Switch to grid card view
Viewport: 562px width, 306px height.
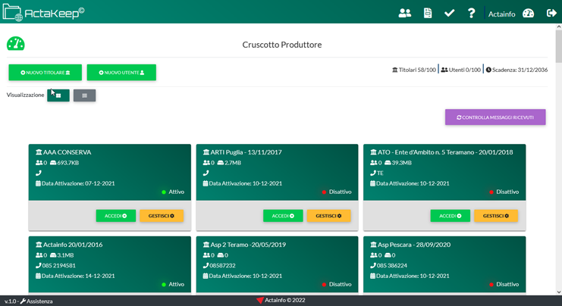58,95
